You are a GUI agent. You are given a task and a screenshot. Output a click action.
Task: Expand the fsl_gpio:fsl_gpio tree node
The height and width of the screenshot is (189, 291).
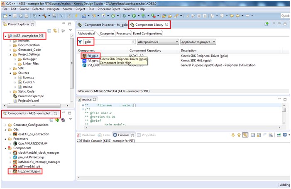click(x=10, y=171)
